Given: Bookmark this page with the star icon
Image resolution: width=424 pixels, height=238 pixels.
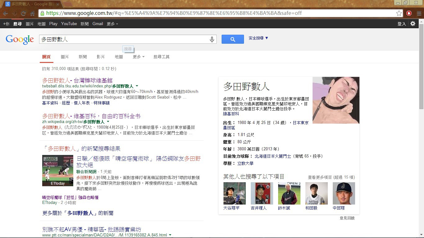Looking at the screenshot, I should tap(399, 13).
